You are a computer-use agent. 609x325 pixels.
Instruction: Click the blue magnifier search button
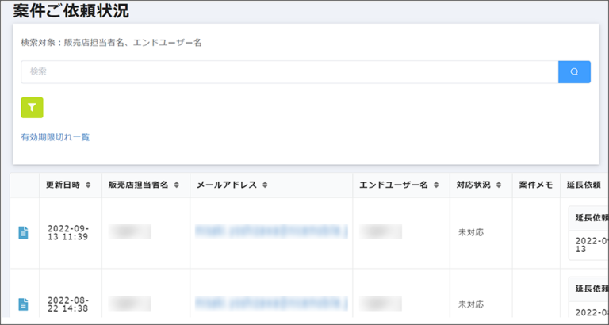tap(574, 72)
